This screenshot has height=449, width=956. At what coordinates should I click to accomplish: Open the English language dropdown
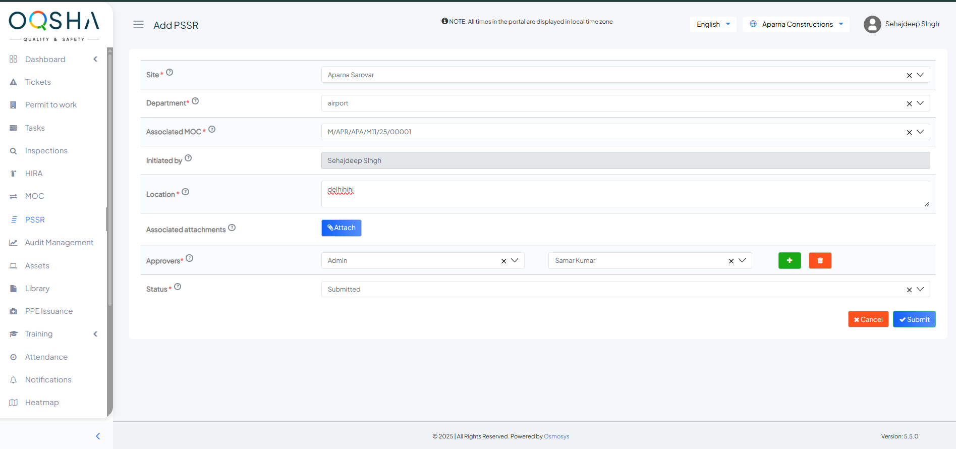coord(713,24)
